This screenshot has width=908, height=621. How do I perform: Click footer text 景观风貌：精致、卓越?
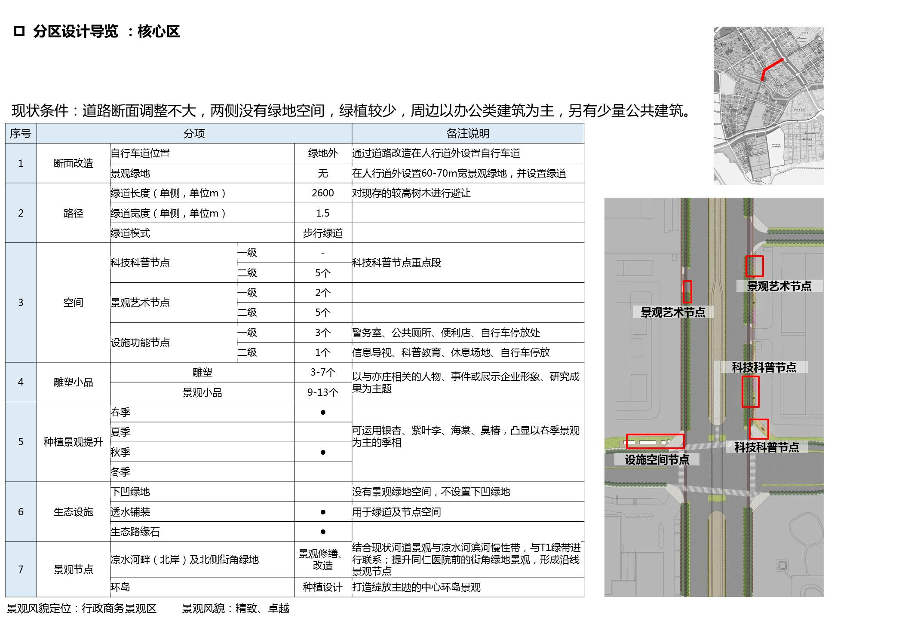236,609
